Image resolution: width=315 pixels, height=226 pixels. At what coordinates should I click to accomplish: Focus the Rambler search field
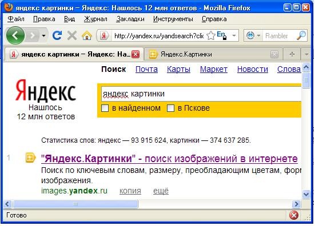point(279,36)
